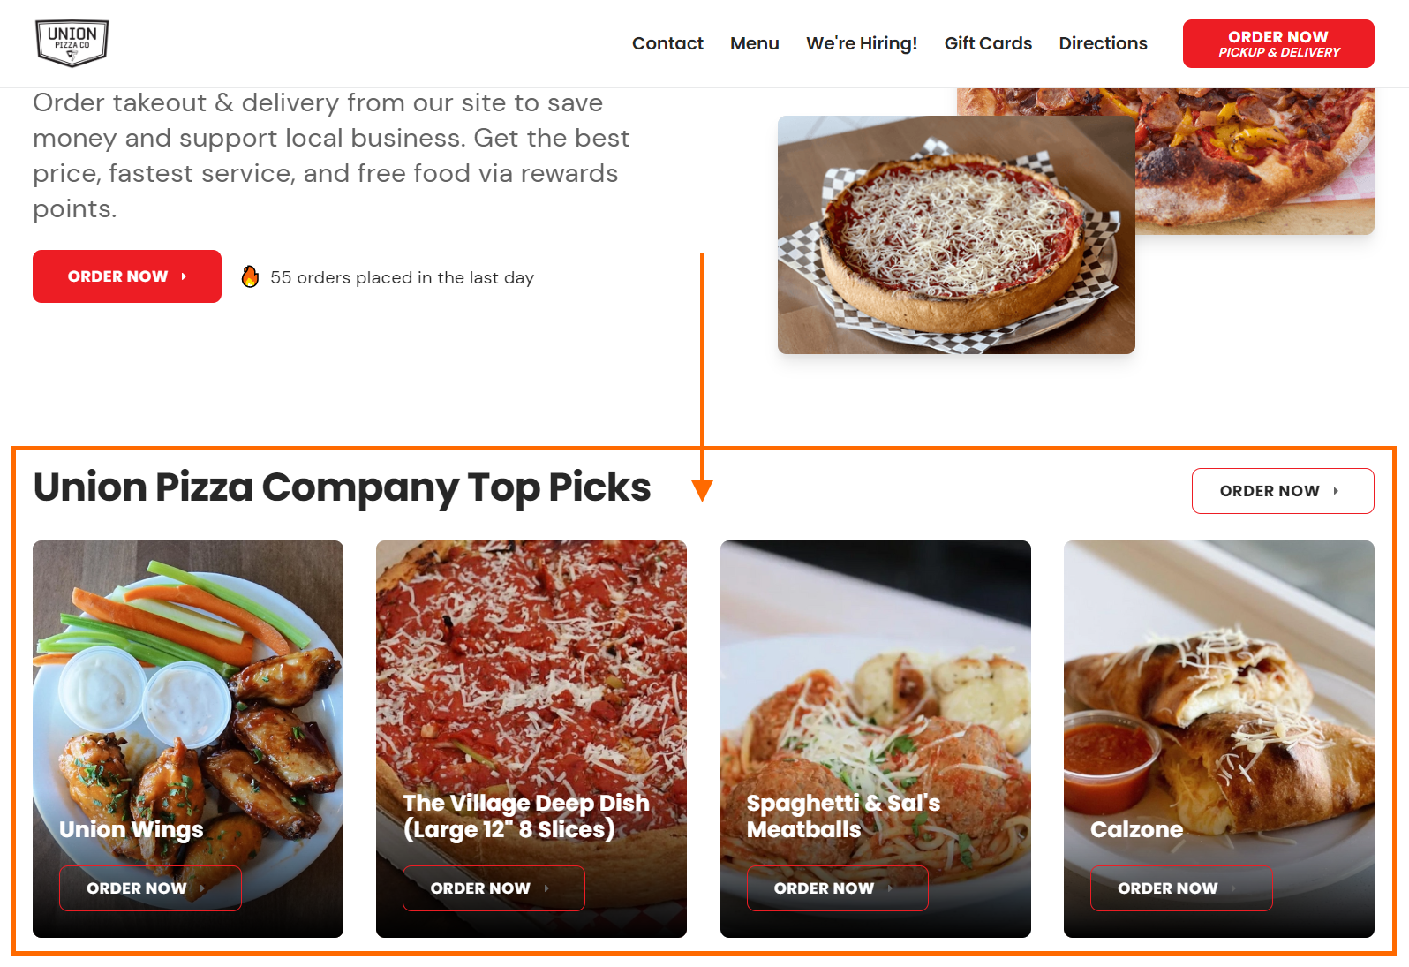Click the Union Pizza Company Top Picks heading
This screenshot has width=1409, height=967.
342,487
